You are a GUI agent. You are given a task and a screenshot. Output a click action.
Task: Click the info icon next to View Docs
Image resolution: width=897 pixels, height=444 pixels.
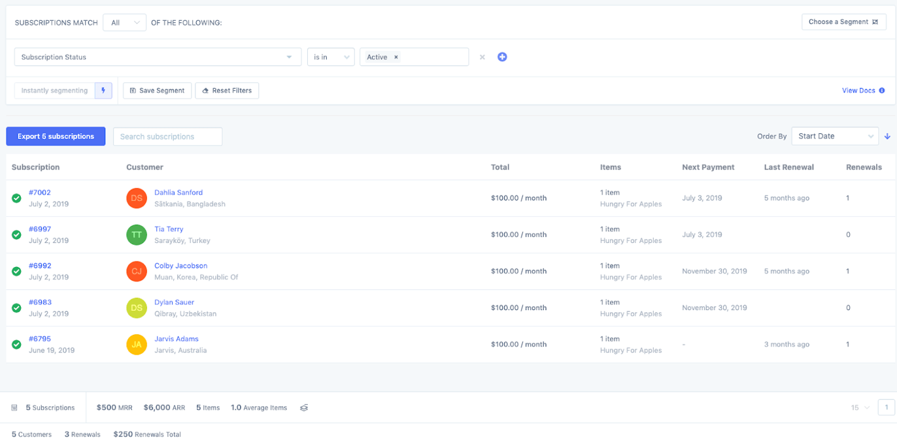click(x=881, y=90)
